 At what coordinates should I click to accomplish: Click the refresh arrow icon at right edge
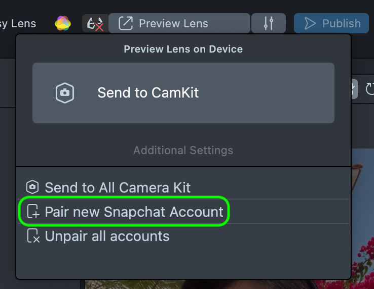pyautogui.click(x=369, y=89)
